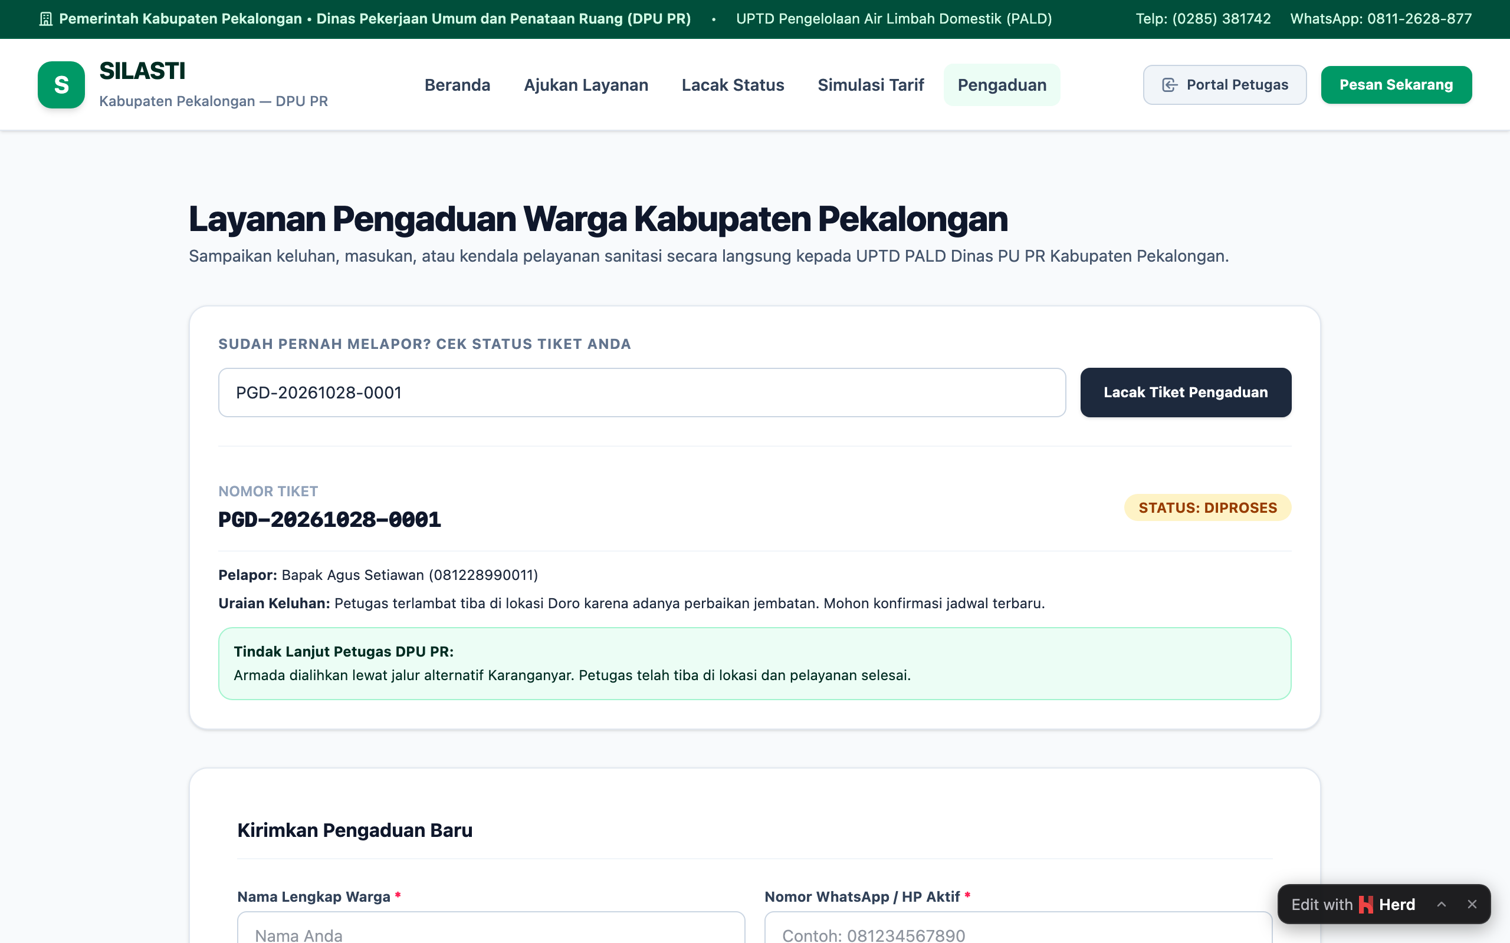The width and height of the screenshot is (1510, 943).
Task: Click the Sampaikan keluhan subtitle paragraph
Action: (709, 256)
